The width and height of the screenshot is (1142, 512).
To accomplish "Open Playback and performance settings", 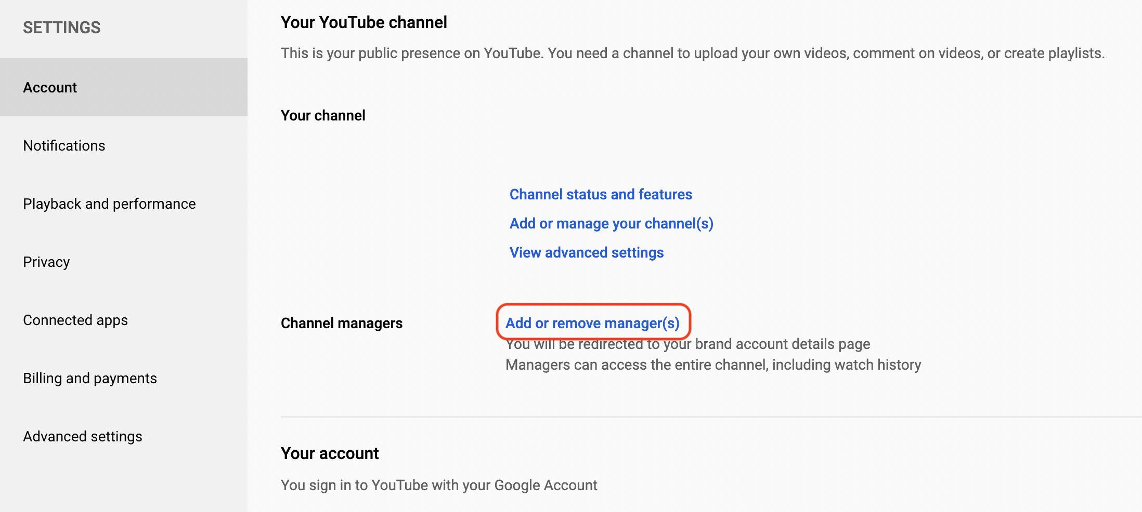I will point(123,204).
